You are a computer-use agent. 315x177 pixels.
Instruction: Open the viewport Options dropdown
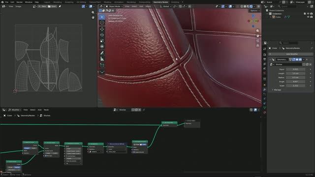[x=254, y=11]
